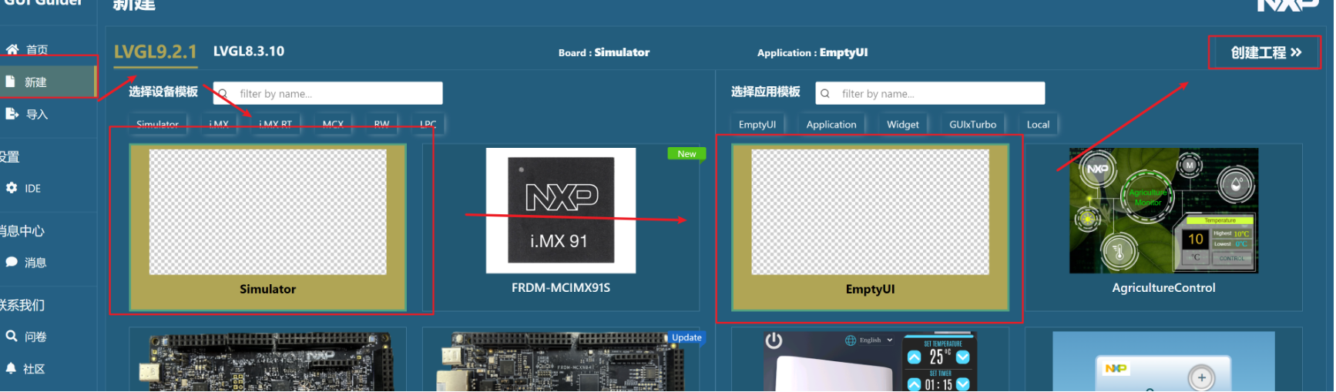This screenshot has width=1336, height=392.
Task: Choose the AgricultureControl application template
Action: [x=1163, y=227]
